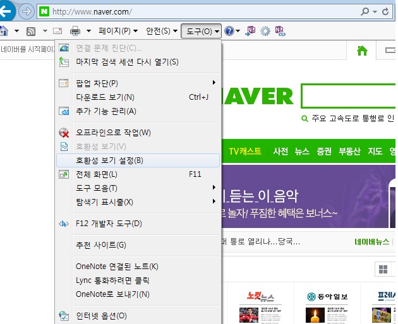
Task: Open the 안전(S) dropdown menu
Action: click(161, 31)
